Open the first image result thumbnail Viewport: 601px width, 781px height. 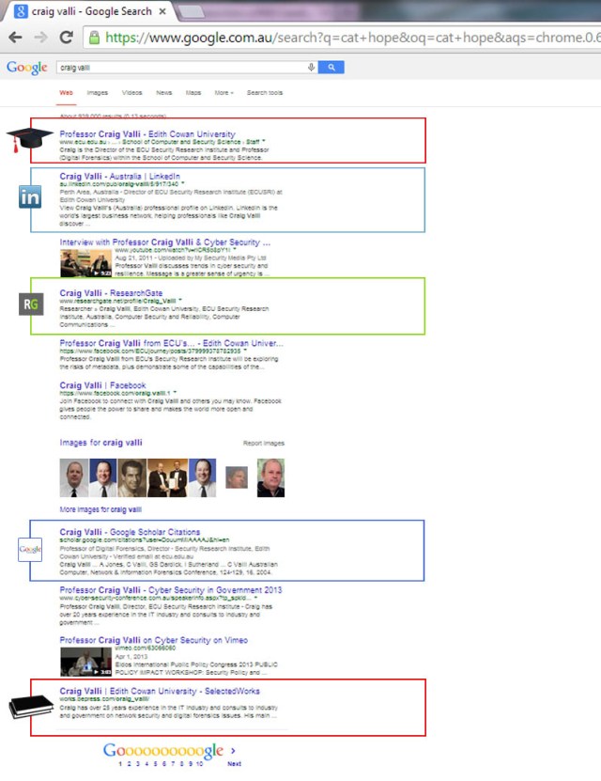pos(73,477)
